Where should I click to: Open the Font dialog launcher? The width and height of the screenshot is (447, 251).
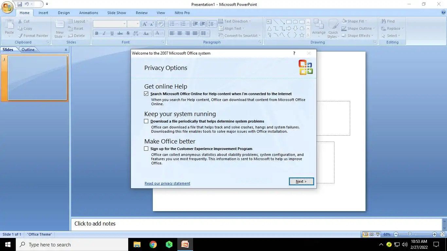tap(163, 42)
